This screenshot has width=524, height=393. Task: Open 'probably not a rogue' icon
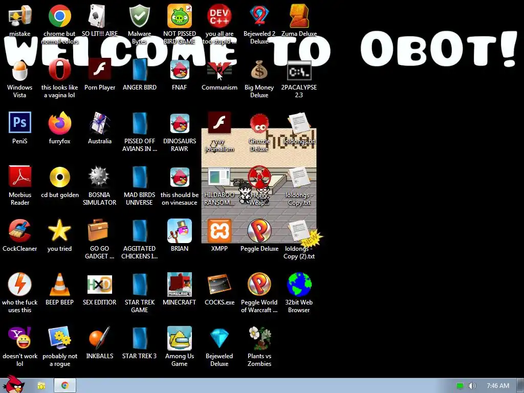pyautogui.click(x=59, y=338)
